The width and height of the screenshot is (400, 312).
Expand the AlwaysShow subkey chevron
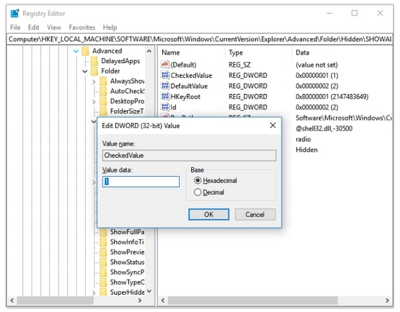point(94,82)
